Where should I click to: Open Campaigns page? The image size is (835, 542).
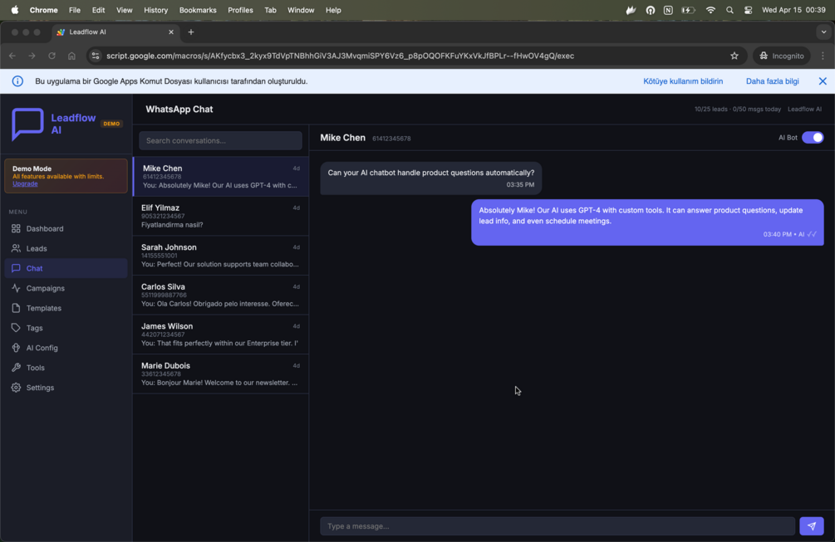tap(66, 288)
